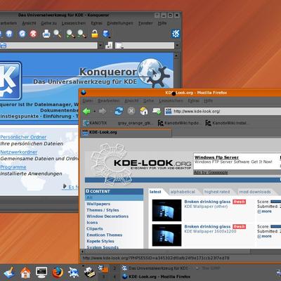
Task: Click the blue KDE gear icon in the taskbar
Action: click(x=73, y=273)
